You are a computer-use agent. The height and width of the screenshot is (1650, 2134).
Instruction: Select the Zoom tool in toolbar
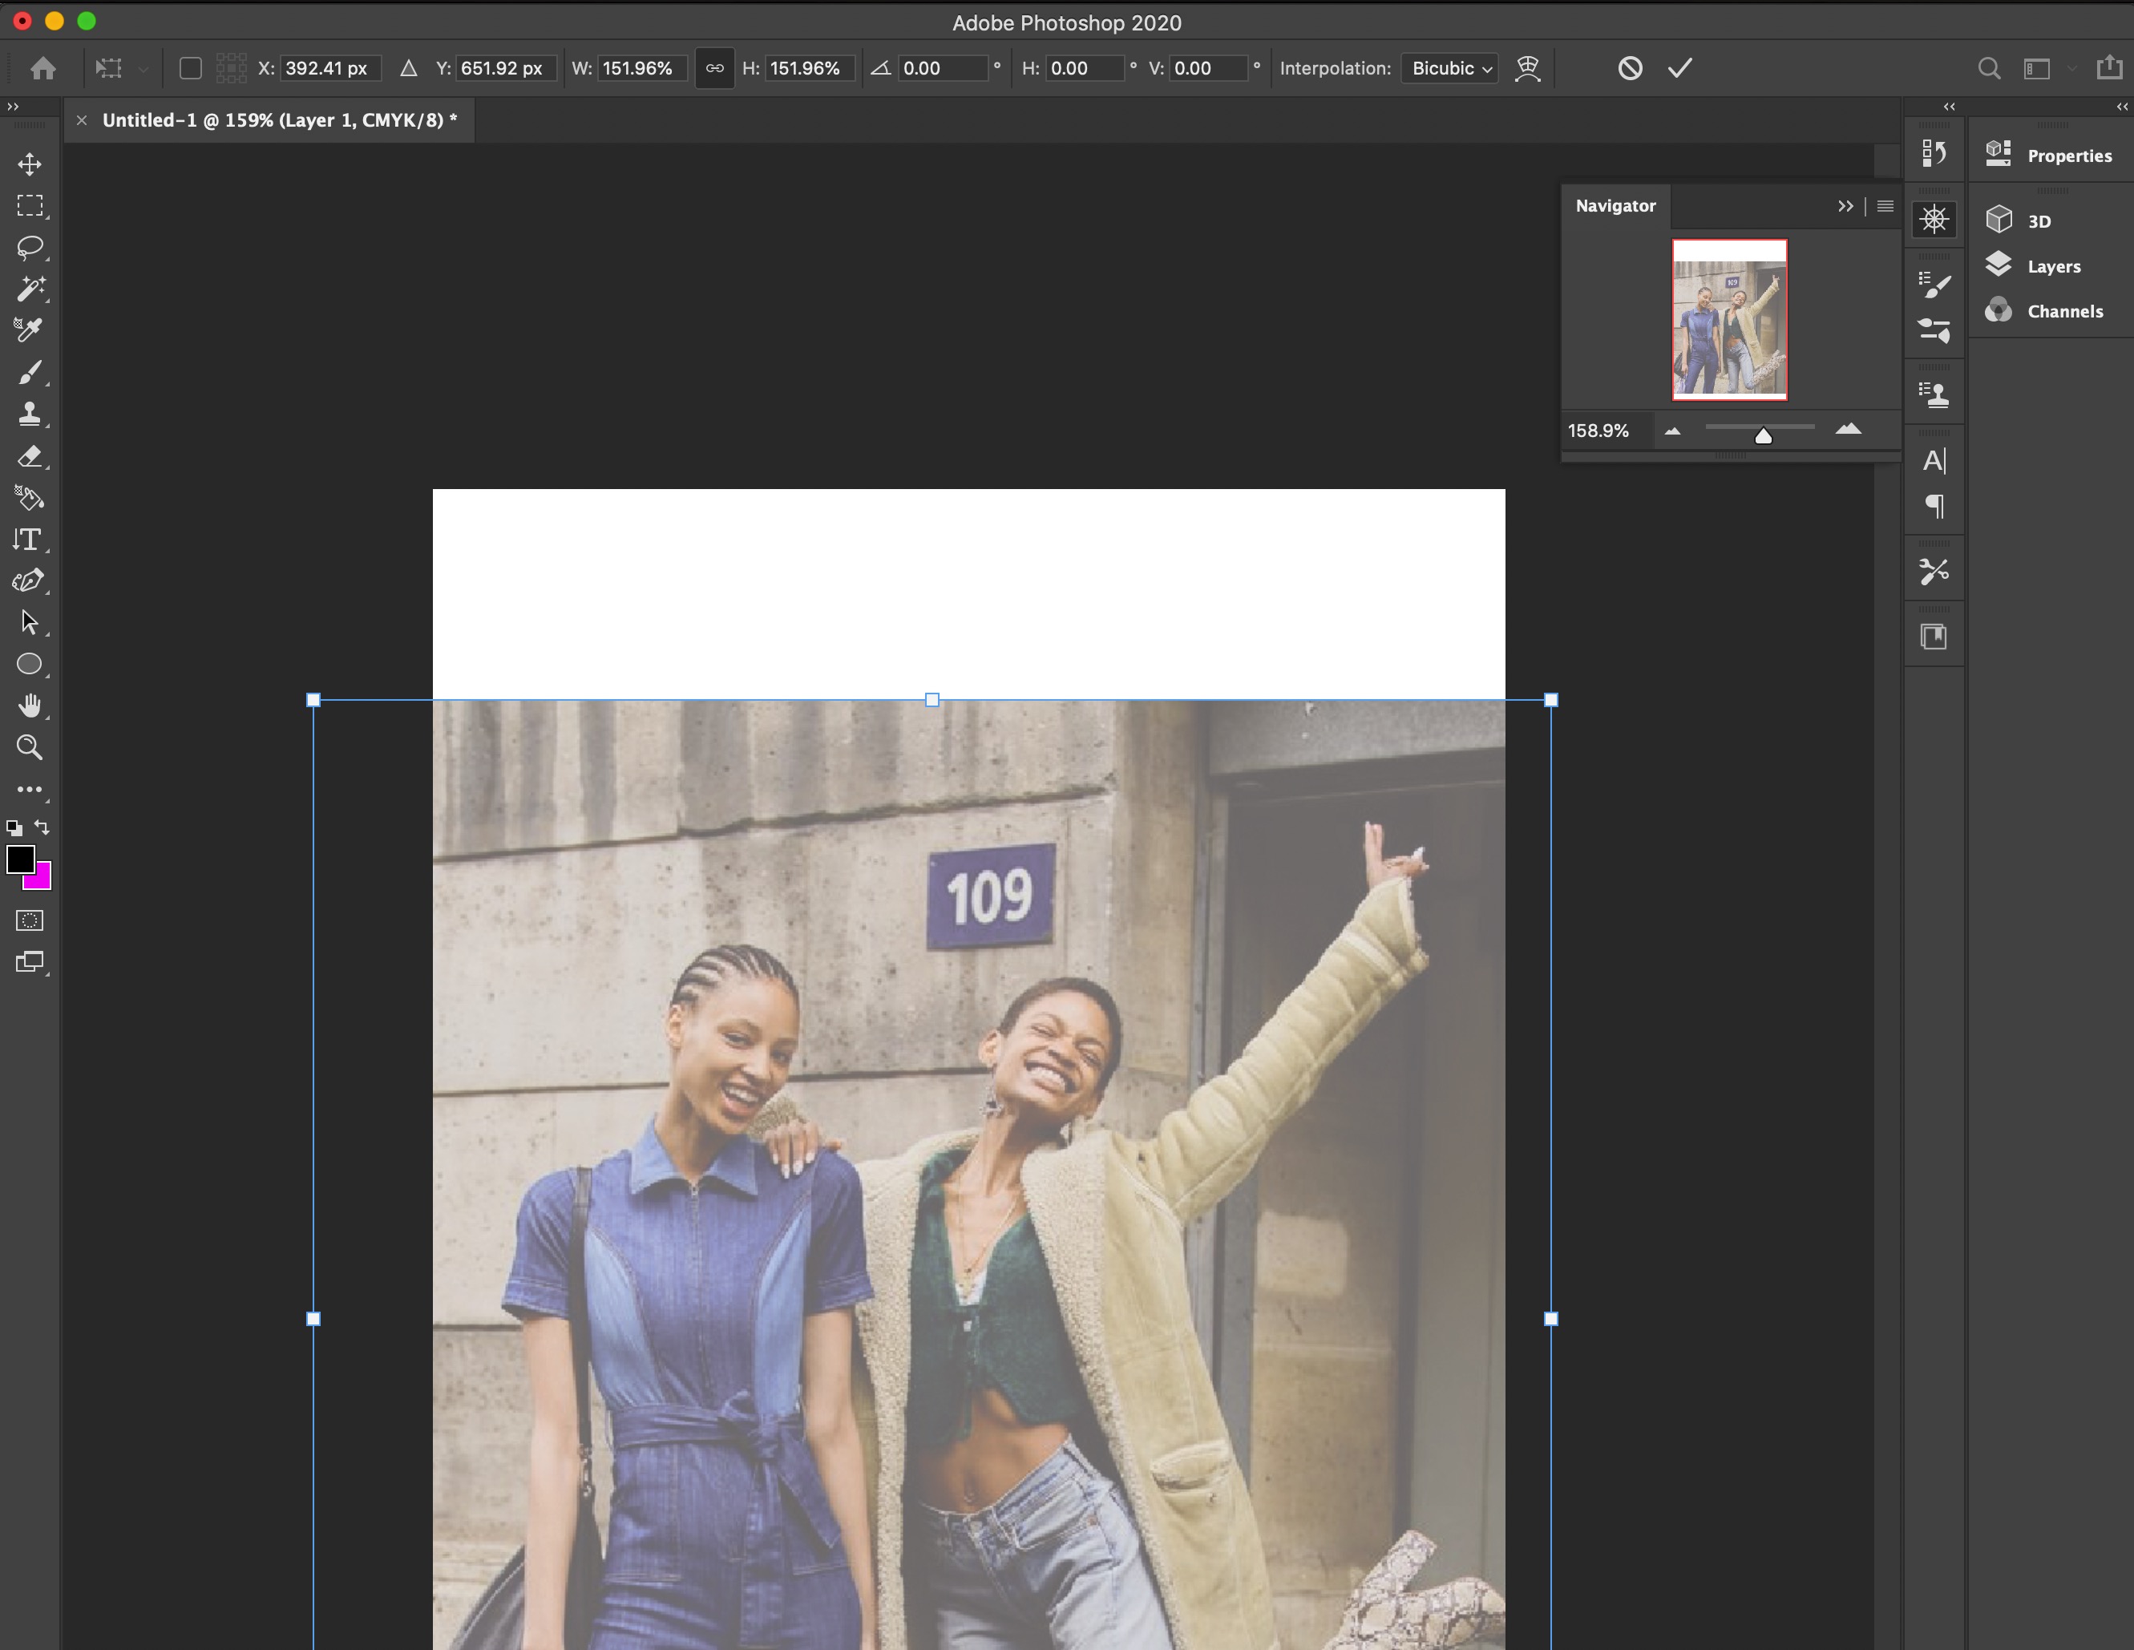coord(30,748)
